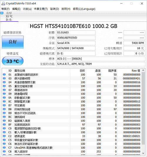The image size is (147, 157).
Task: Click status orb for attribute 04
Action: [4, 82]
